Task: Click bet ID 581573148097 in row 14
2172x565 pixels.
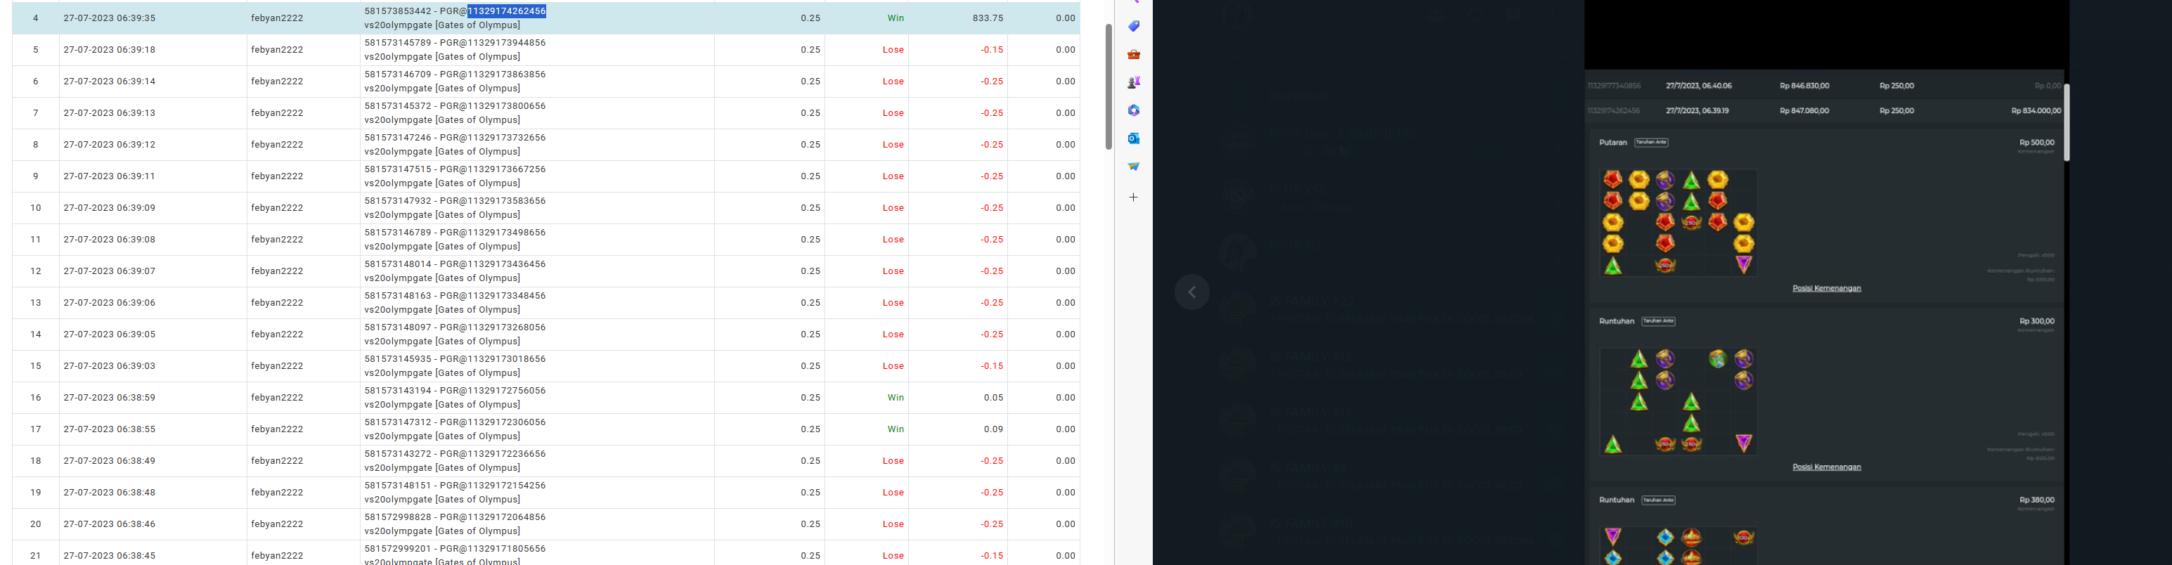Action: (x=398, y=327)
